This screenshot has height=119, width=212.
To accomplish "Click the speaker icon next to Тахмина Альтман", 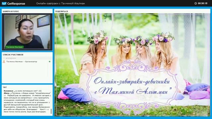I will click(x=50, y=61).
